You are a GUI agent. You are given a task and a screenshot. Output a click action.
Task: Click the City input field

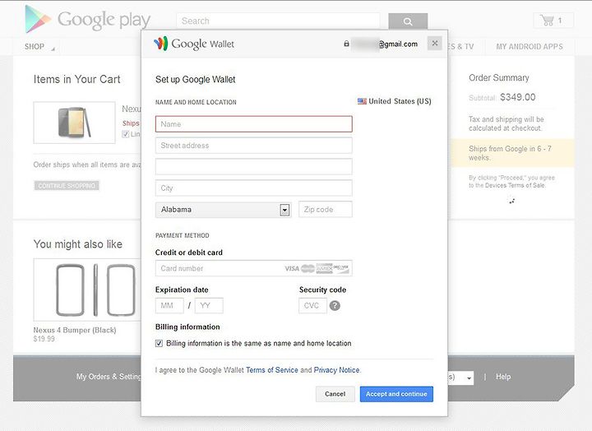[x=254, y=188]
